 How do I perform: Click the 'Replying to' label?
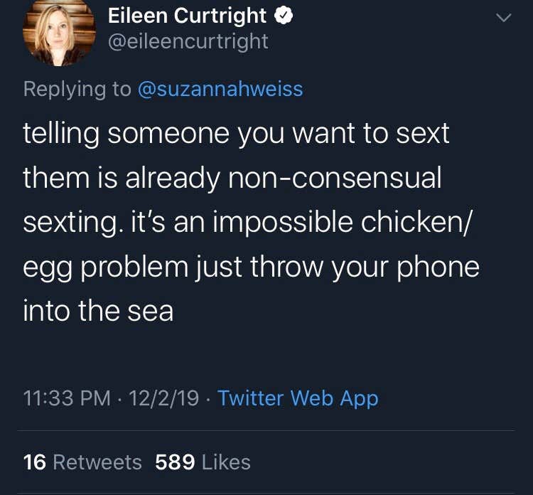[x=77, y=90]
